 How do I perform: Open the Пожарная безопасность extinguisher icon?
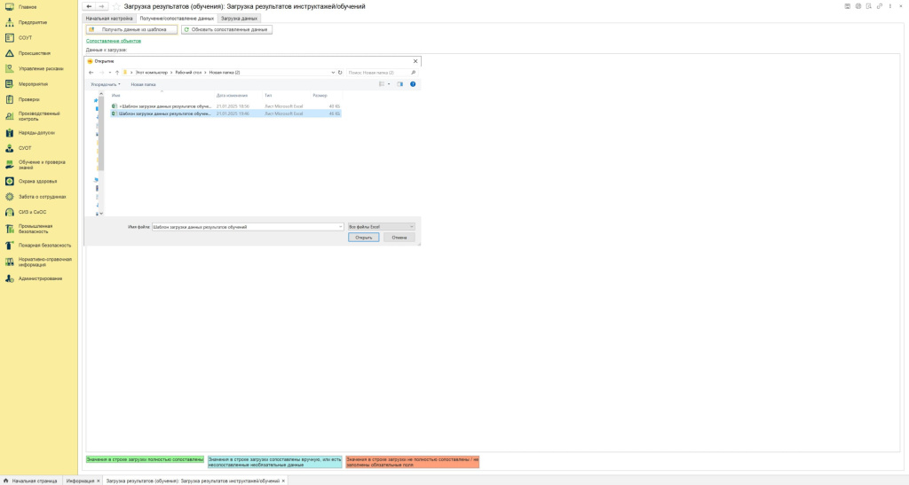pyautogui.click(x=9, y=246)
